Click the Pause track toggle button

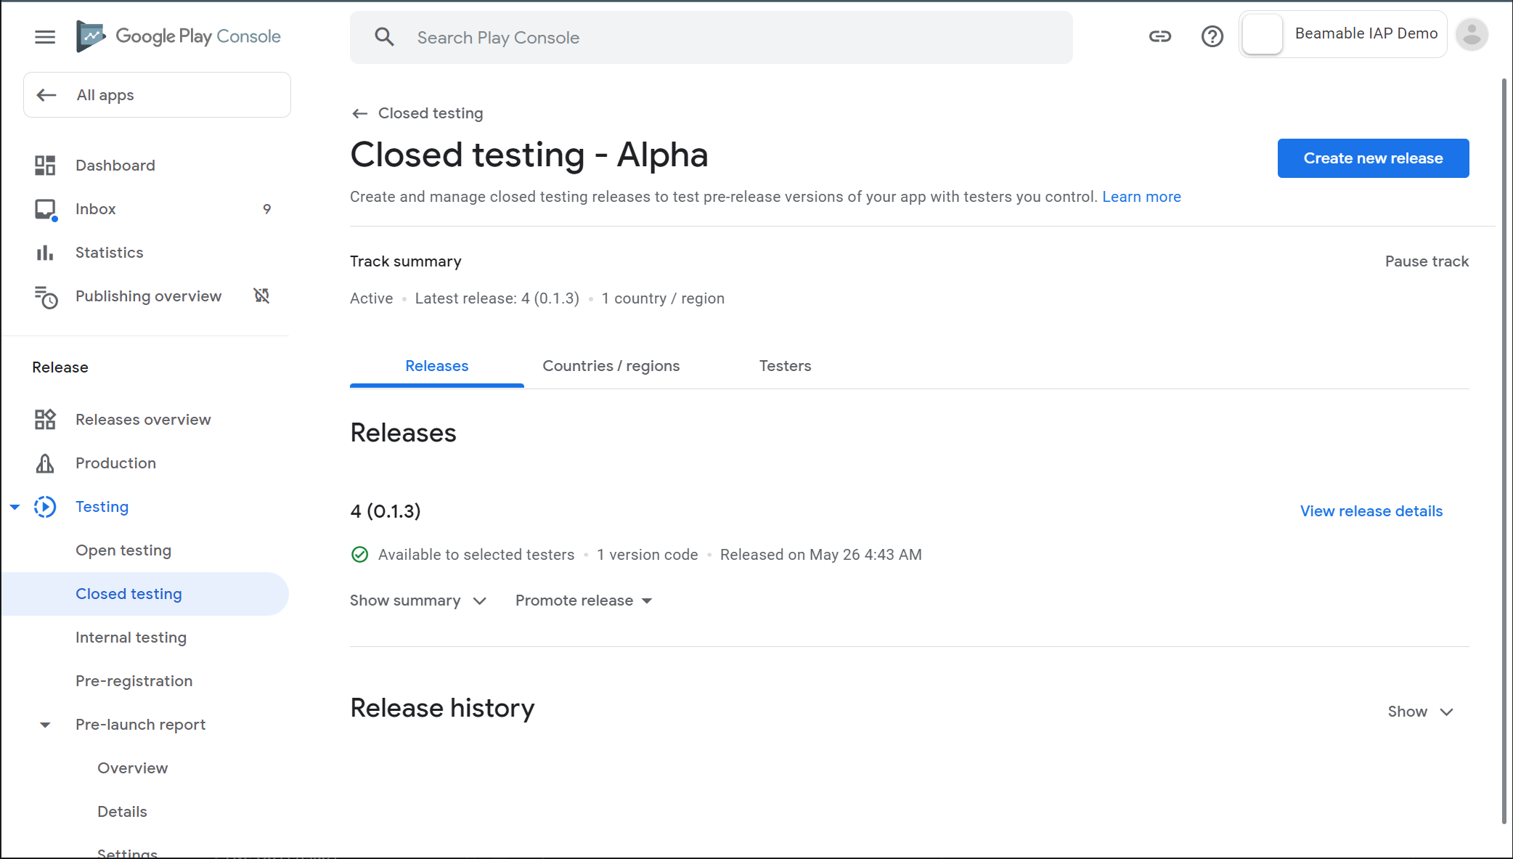1426,261
